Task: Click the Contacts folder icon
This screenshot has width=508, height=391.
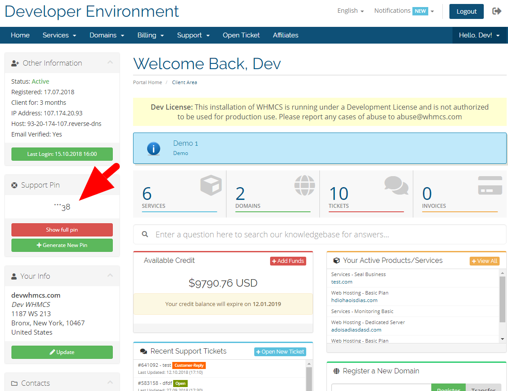Action: [14, 384]
